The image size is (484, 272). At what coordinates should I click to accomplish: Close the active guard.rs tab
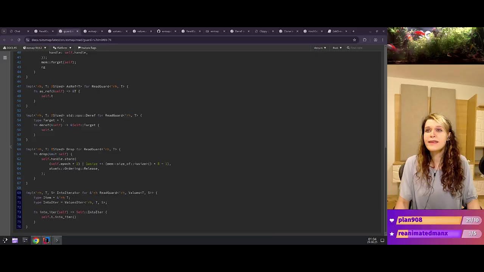[77, 31]
